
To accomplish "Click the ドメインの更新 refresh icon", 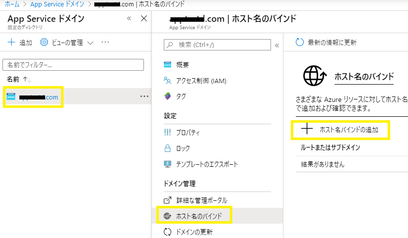I will (x=168, y=232).
